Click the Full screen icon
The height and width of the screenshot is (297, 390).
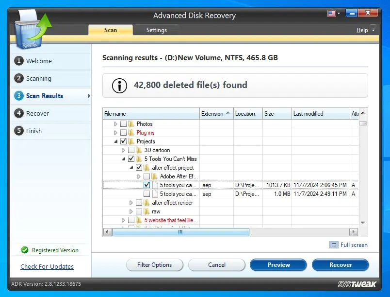(x=334, y=245)
